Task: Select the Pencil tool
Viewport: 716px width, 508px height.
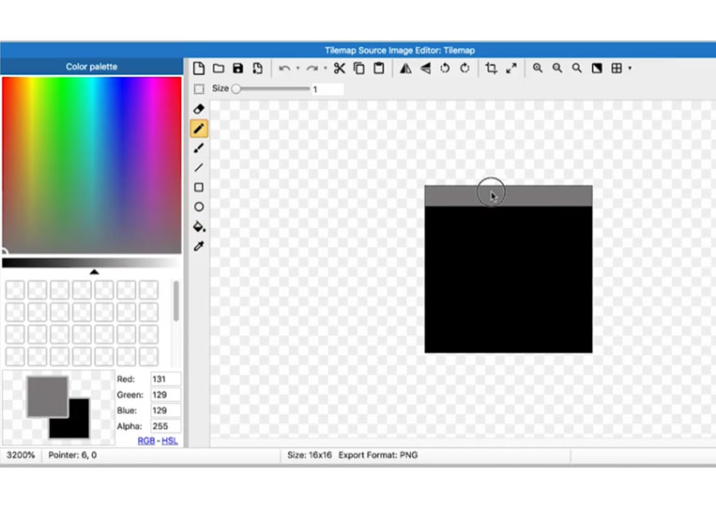Action: pos(199,129)
